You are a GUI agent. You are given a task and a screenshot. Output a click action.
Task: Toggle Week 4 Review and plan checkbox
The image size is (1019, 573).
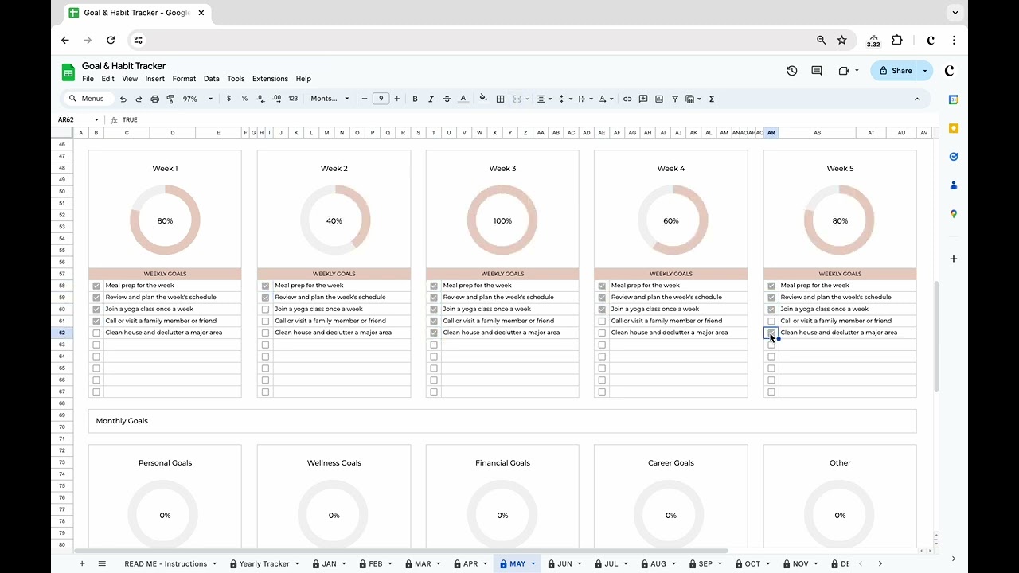pyautogui.click(x=602, y=298)
